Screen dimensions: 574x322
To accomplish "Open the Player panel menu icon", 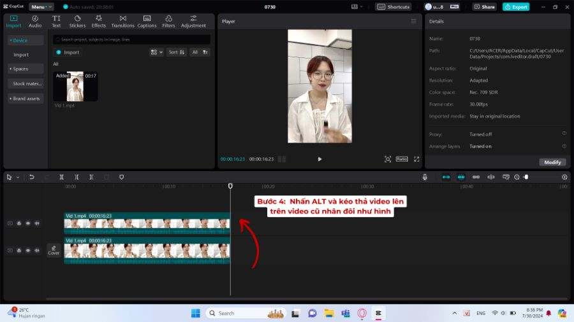I will 413,21.
